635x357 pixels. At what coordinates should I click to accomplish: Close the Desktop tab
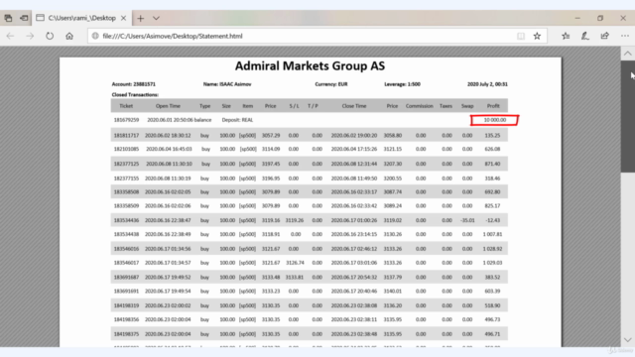pos(123,18)
